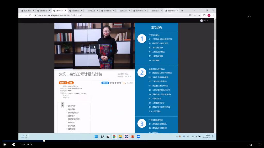The image size is (264, 148).
Task: Reload the chaoxing course page
Action: [30, 15]
